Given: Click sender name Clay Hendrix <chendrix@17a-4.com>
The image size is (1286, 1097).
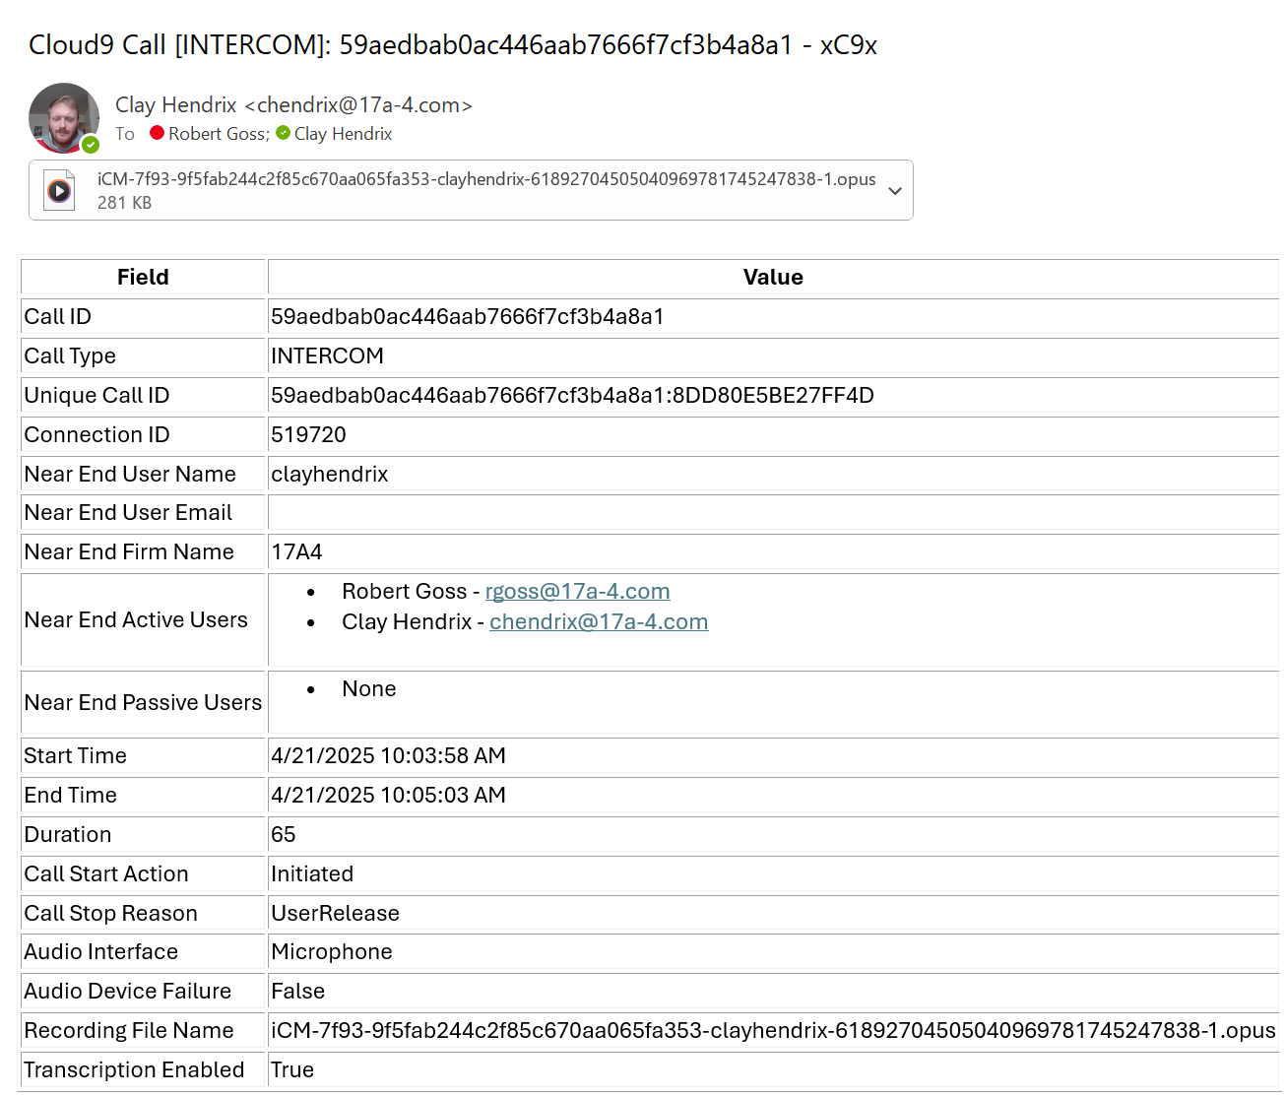Looking at the screenshot, I should pos(293,104).
